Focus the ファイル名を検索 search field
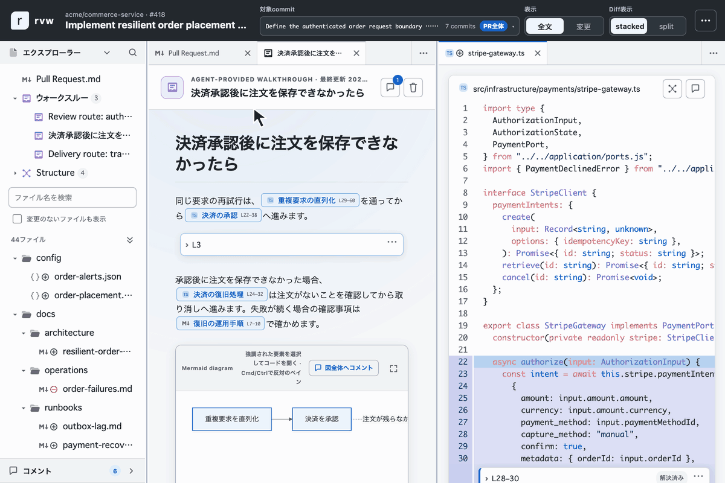This screenshot has height=483, width=725. (x=72, y=197)
